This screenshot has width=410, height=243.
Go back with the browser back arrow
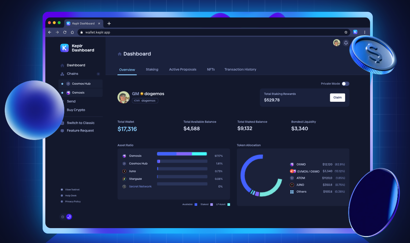click(x=50, y=32)
